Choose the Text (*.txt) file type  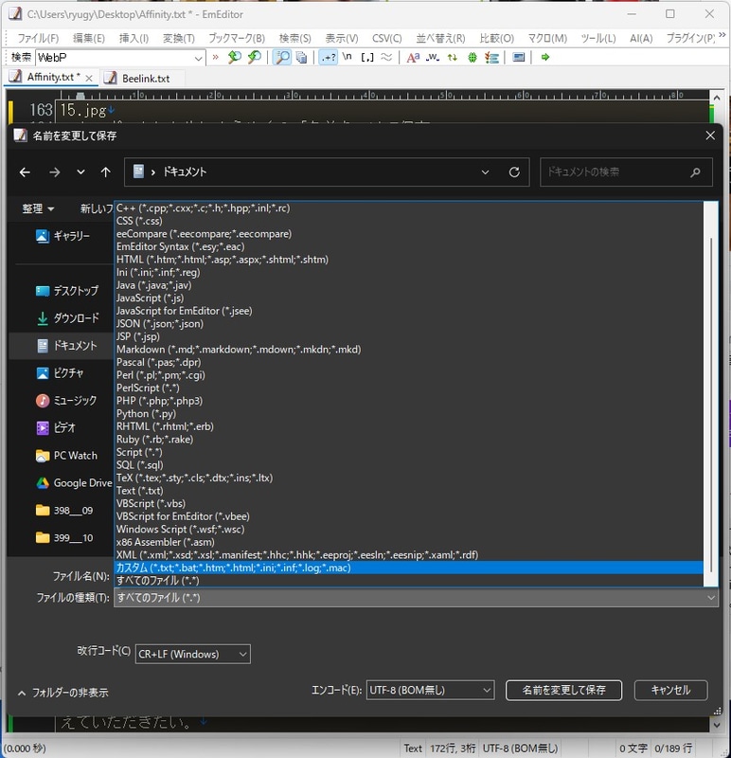tap(409, 491)
